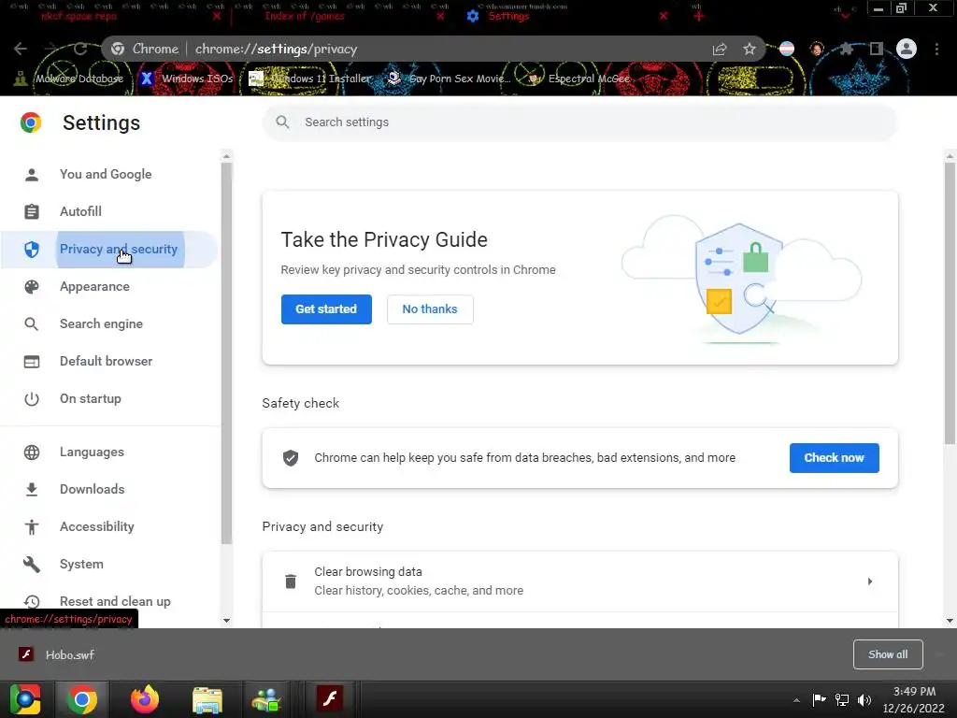The width and height of the screenshot is (957, 718).
Task: Close the Index of /games tab
Action: [440, 17]
